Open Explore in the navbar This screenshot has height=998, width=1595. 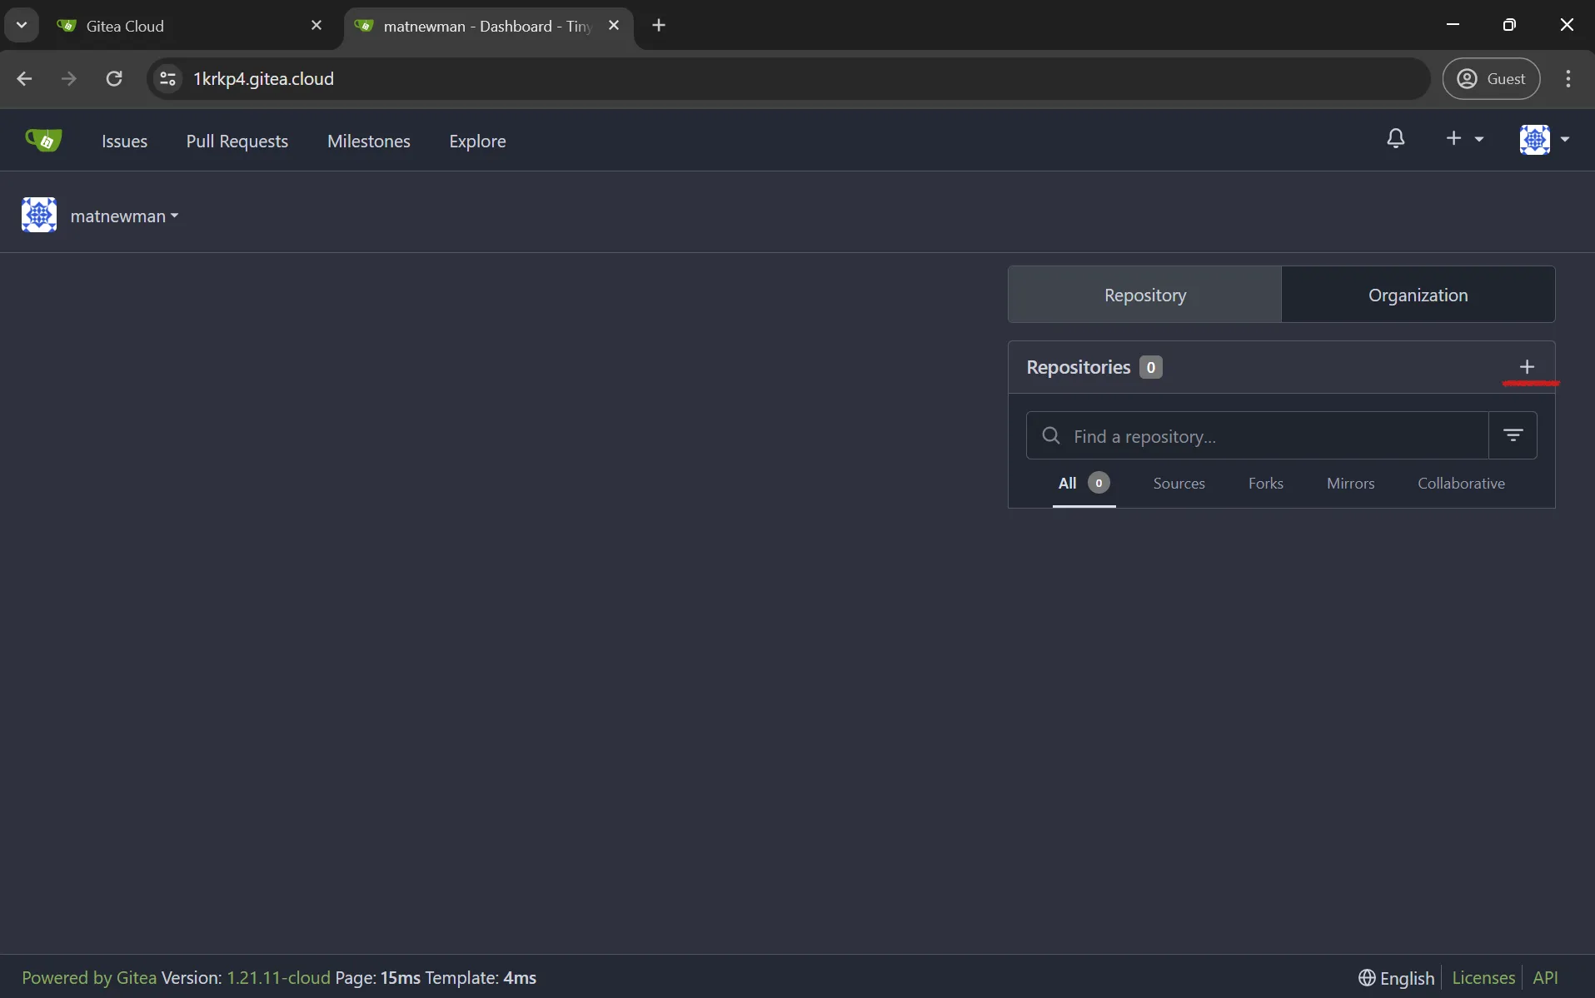[477, 141]
